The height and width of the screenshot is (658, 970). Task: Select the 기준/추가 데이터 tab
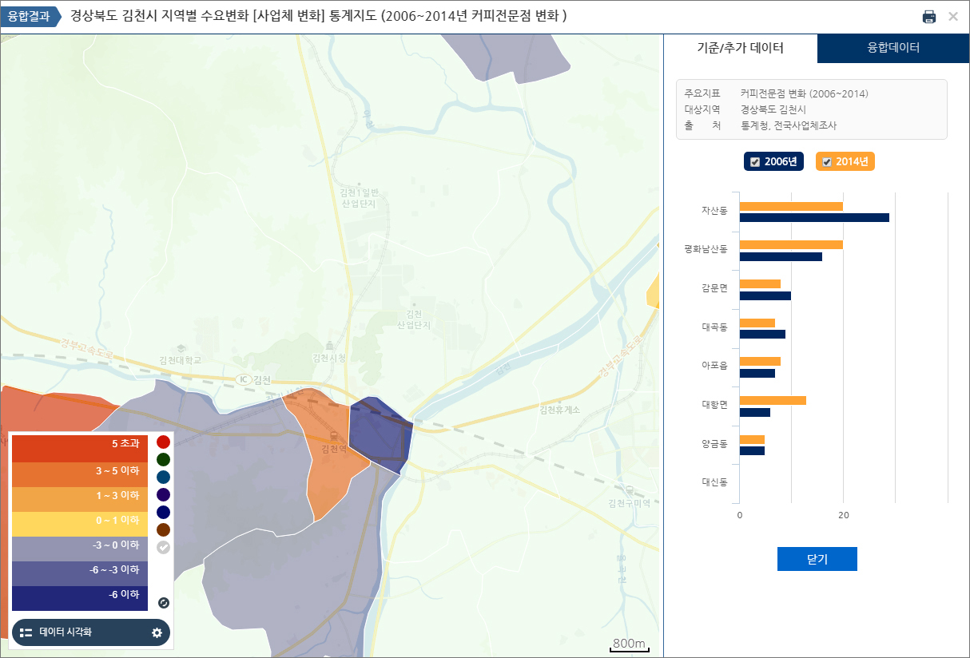(x=741, y=49)
